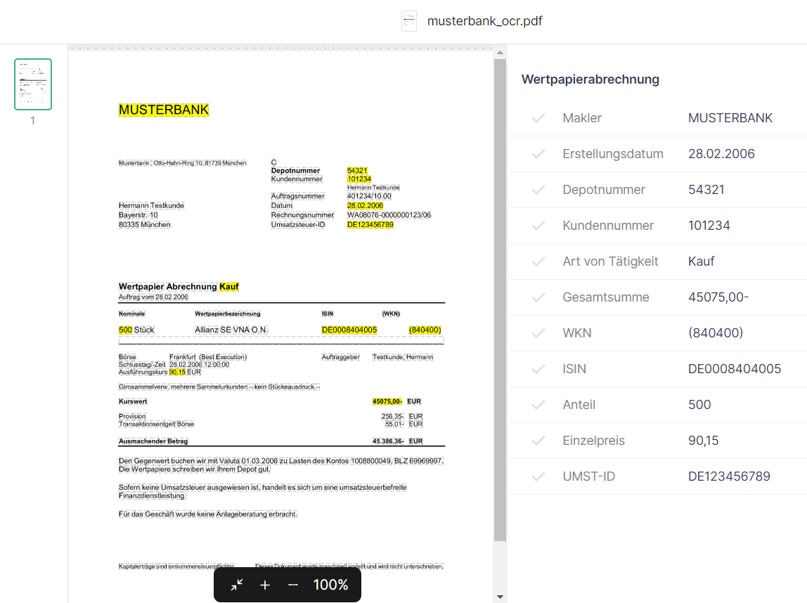
Task: Click the Art von Tätigkeit value Kauf
Action: [x=702, y=261]
